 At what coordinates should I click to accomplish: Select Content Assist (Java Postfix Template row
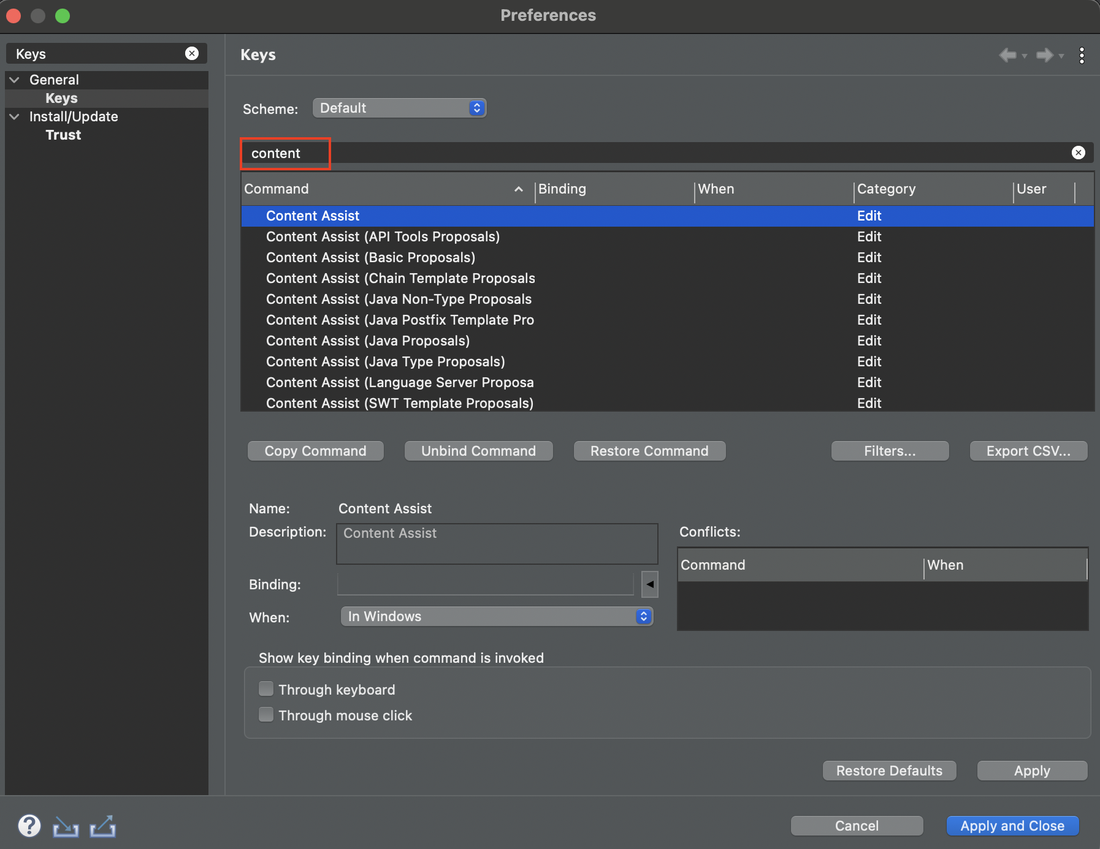[x=668, y=320]
